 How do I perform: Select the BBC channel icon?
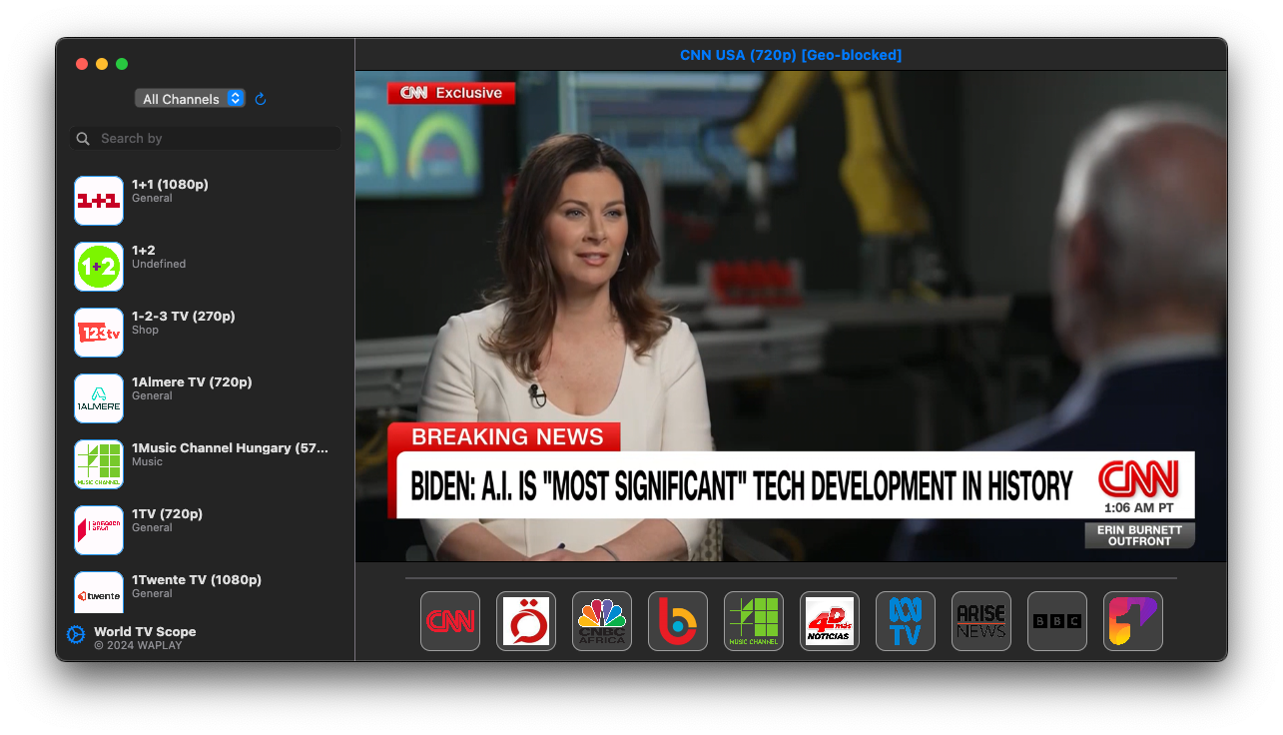click(x=1057, y=621)
